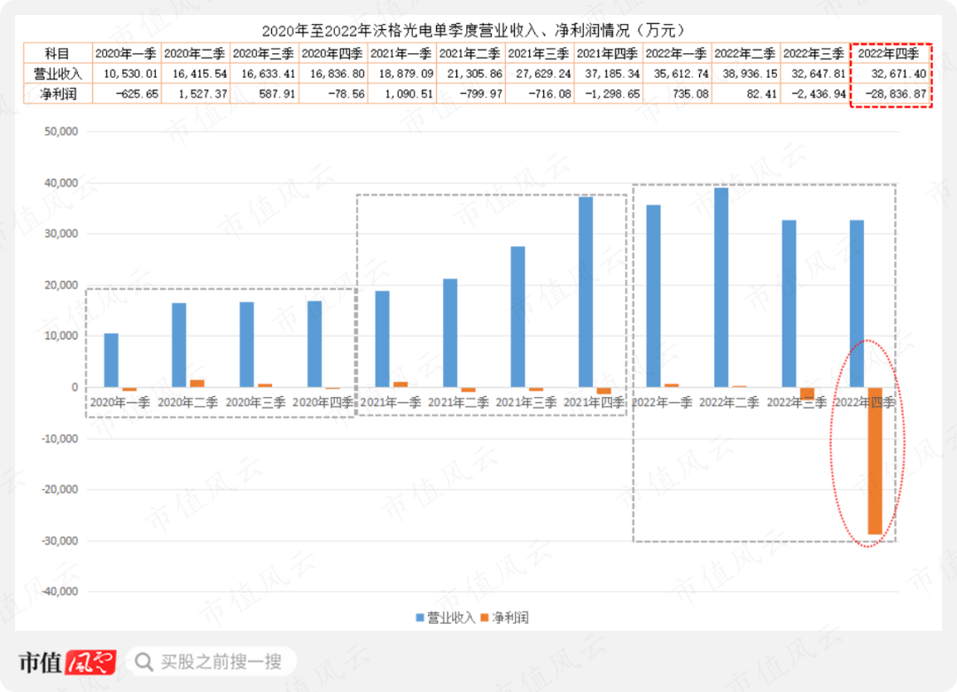The height and width of the screenshot is (692, 957).
Task: Click the blue 2022年三季 revenue bar
Action: point(790,303)
